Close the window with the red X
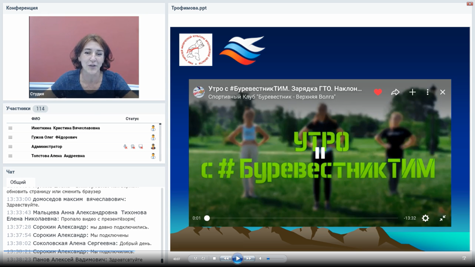The width and height of the screenshot is (475, 267). (x=470, y=4)
